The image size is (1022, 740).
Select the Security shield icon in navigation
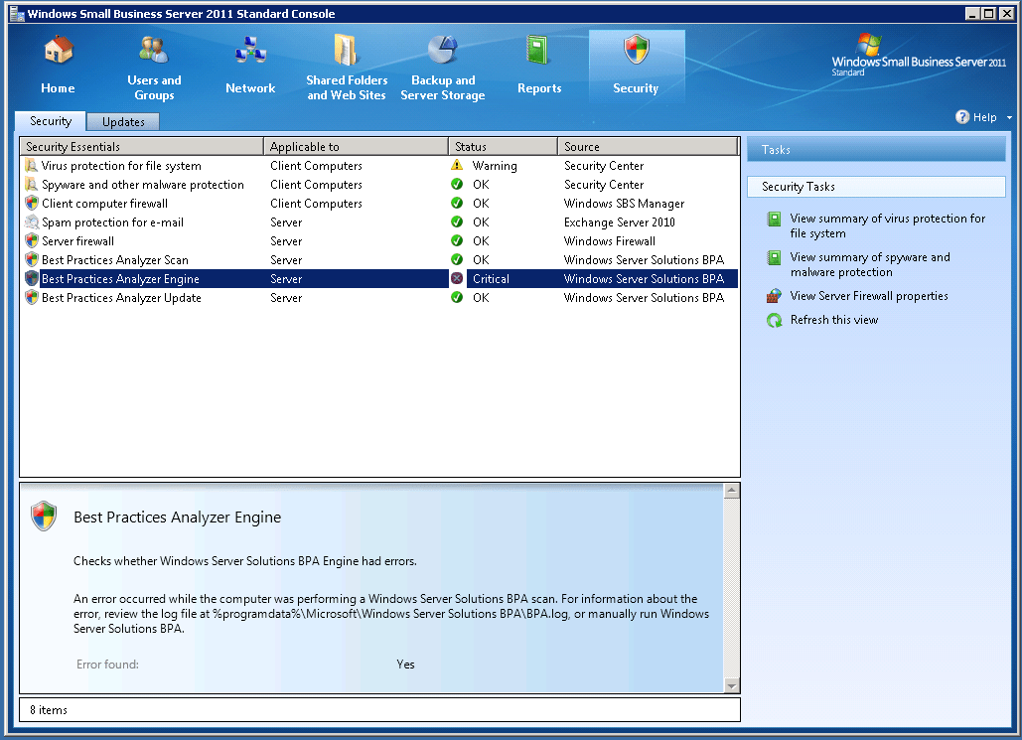click(636, 50)
